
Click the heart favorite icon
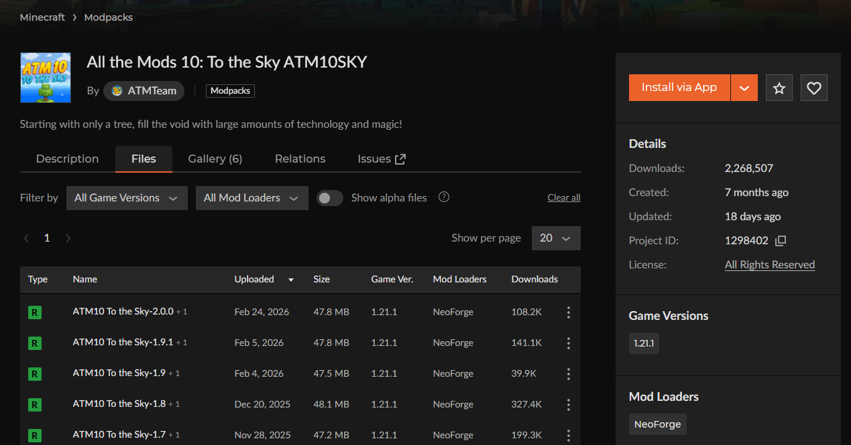click(813, 88)
